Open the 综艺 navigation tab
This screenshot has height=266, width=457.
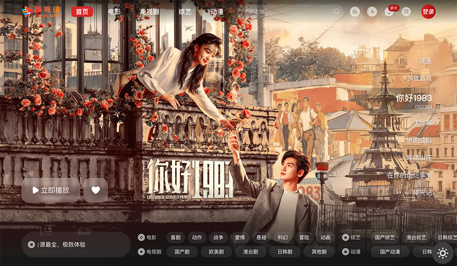tap(185, 12)
